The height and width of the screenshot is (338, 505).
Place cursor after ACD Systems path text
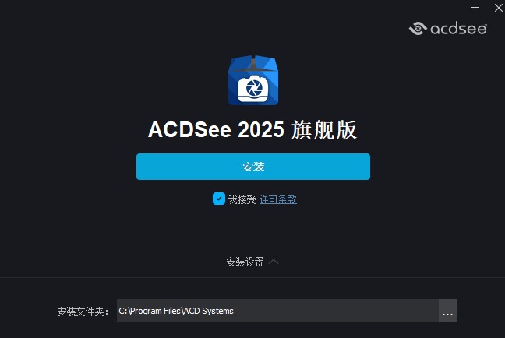tap(235, 311)
